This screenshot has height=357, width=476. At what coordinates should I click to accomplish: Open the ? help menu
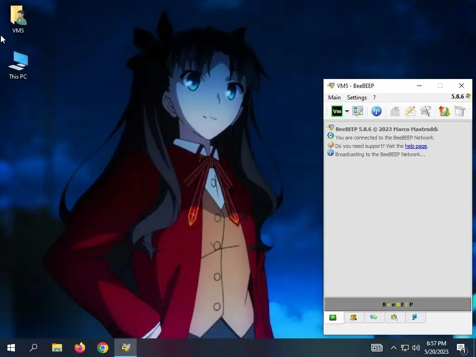374,98
